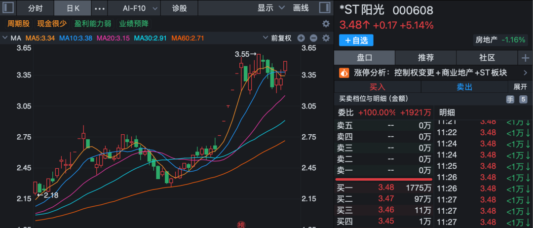Open MA indicator settings gear

[326, 38]
